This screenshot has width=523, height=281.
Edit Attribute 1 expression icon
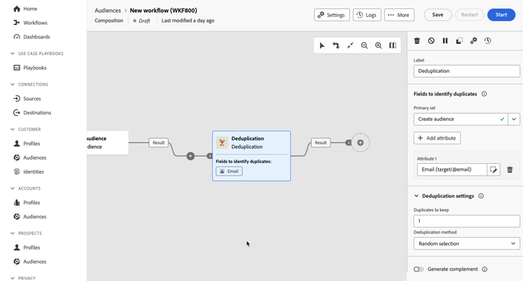click(x=494, y=169)
